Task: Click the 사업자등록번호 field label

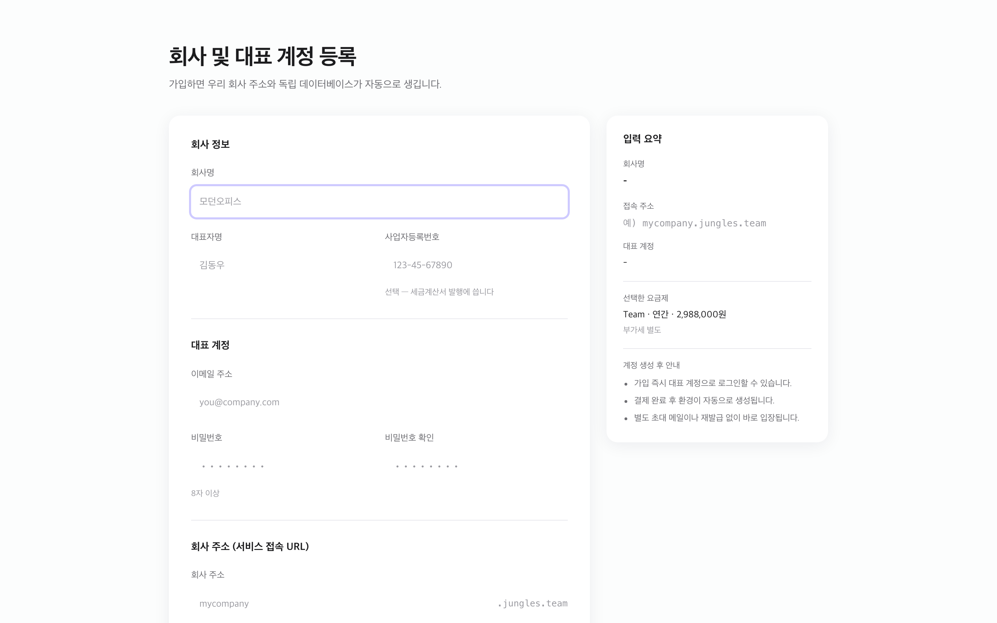Action: tap(412, 237)
